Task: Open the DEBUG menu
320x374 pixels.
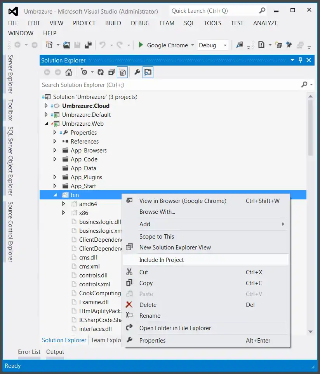Action: pyautogui.click(x=140, y=23)
